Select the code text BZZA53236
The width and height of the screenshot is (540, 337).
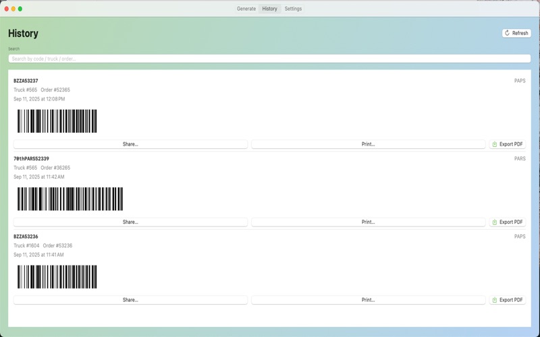26,237
